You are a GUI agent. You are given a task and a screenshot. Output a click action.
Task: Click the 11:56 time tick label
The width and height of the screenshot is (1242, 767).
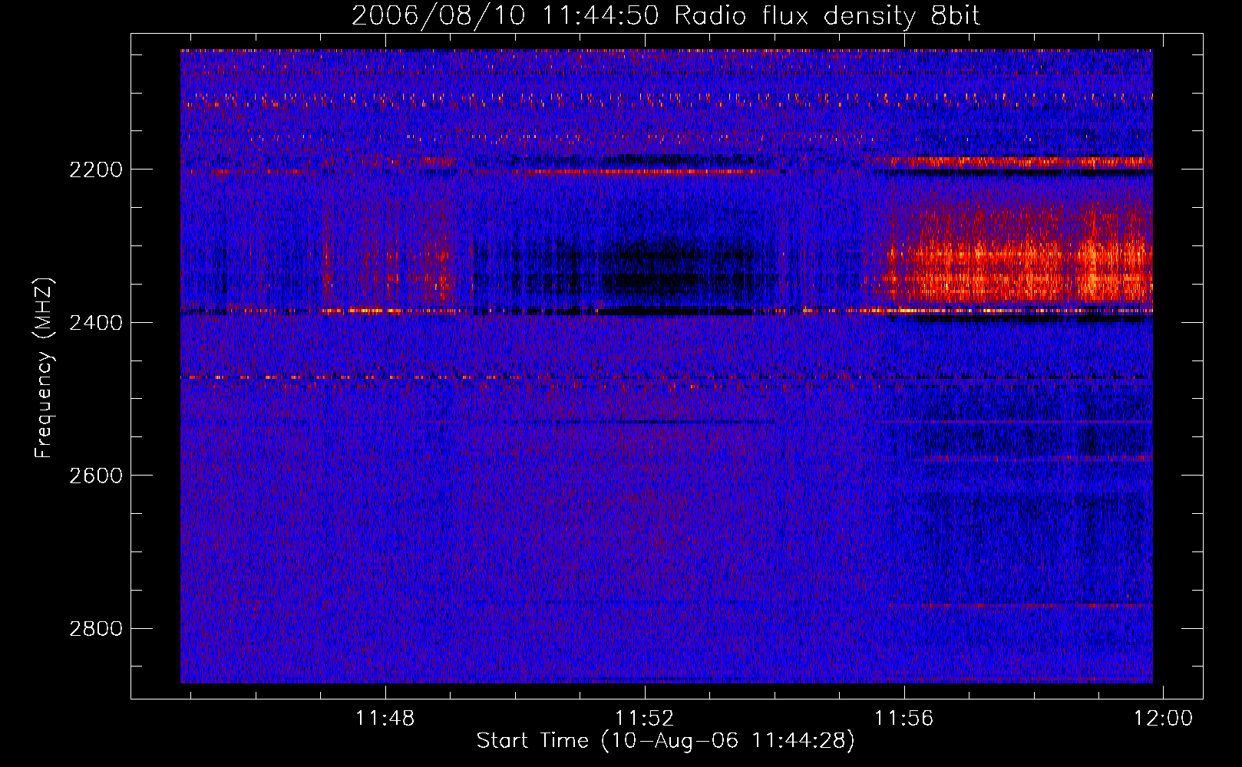[x=904, y=719]
